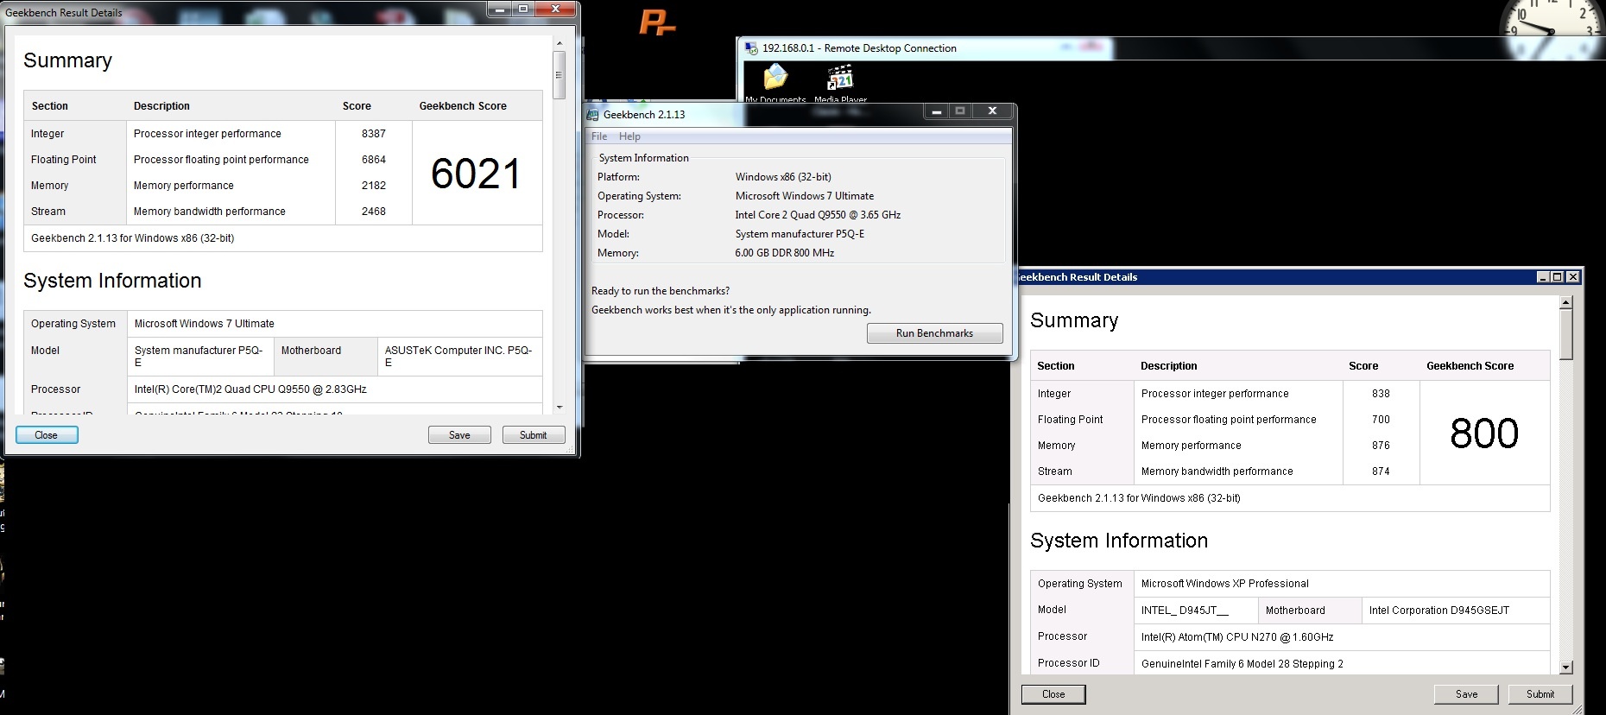Screen dimensions: 1606x715
Task: Click 'Description' column header in right window
Action: 1169,366
